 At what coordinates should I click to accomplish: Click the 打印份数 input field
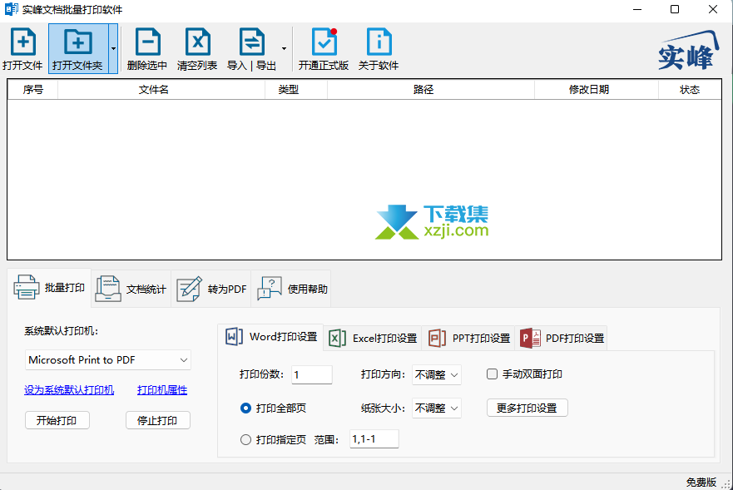coord(312,374)
